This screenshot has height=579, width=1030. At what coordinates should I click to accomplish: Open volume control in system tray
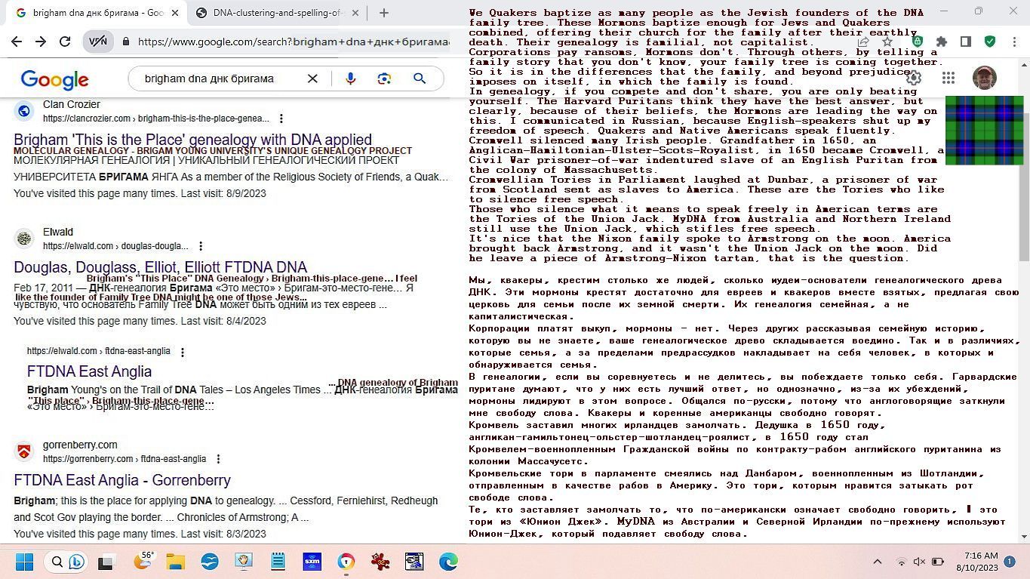(919, 562)
